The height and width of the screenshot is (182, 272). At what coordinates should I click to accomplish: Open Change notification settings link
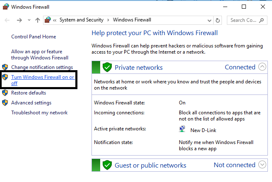[42, 67]
